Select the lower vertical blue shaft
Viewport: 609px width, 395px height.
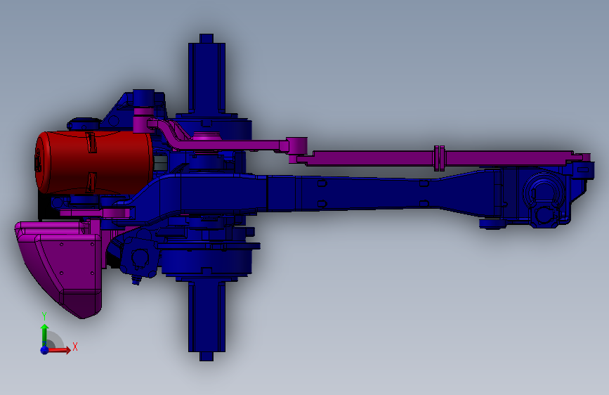click(x=207, y=319)
